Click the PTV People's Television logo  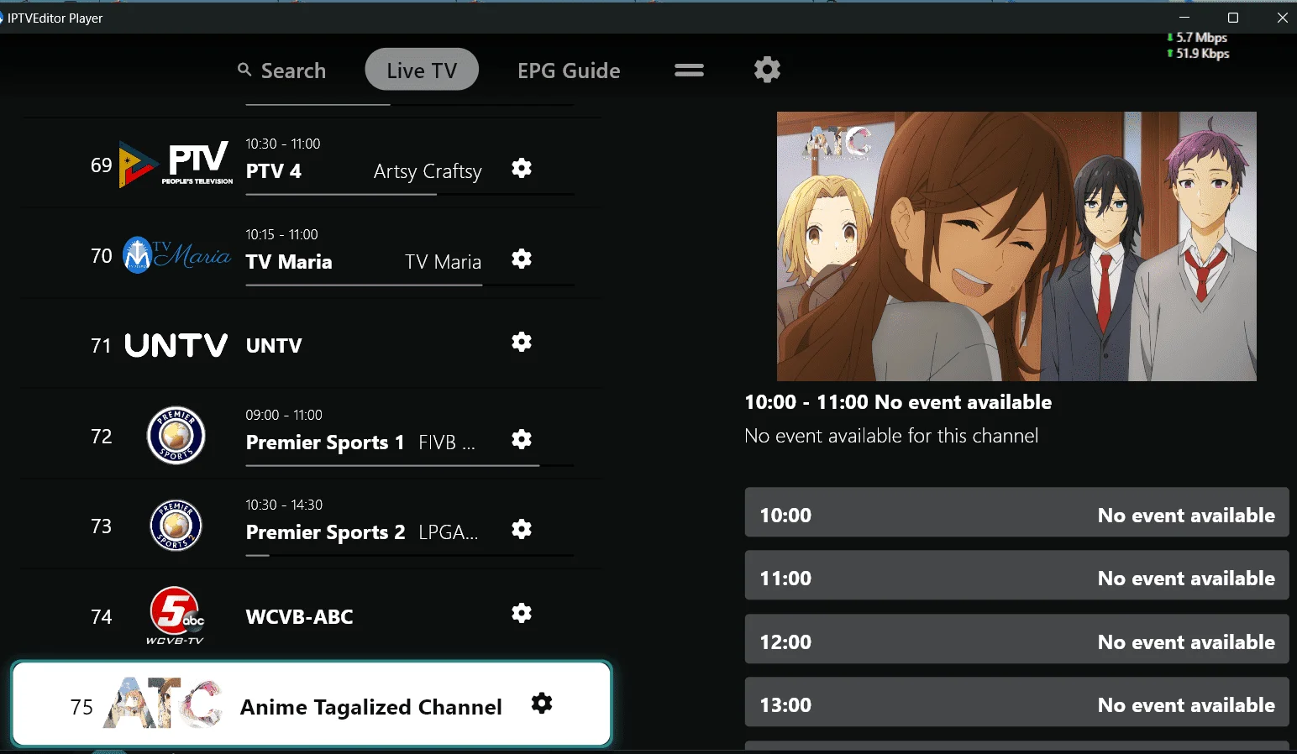pyautogui.click(x=176, y=164)
